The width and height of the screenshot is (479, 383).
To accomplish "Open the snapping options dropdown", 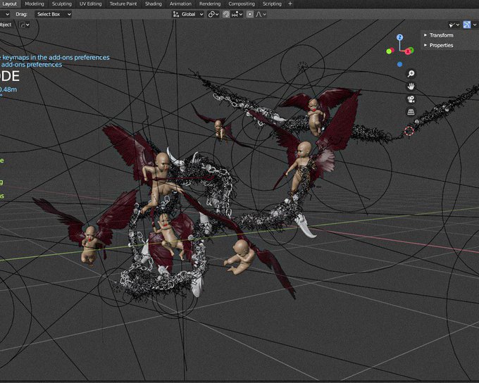I will [237, 14].
